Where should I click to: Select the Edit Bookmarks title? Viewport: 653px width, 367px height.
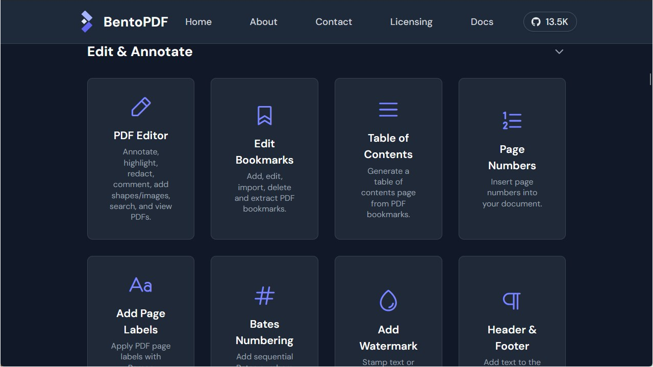coord(264,152)
